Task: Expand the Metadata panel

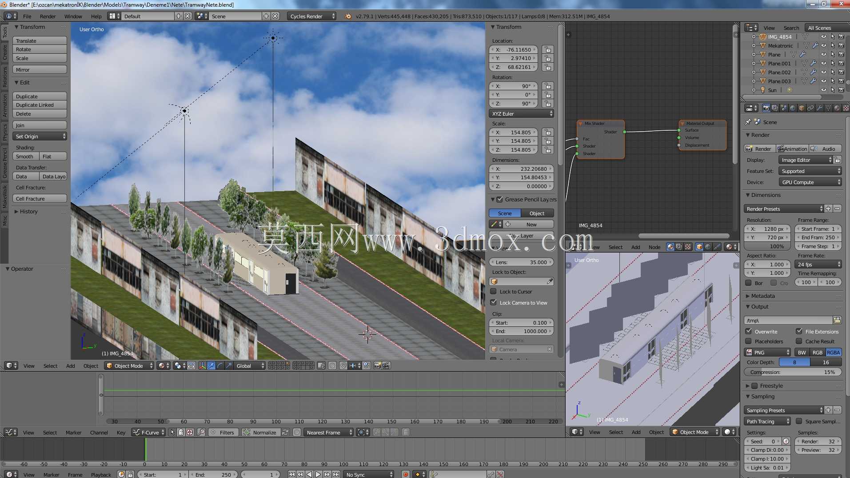Action: pos(762,296)
